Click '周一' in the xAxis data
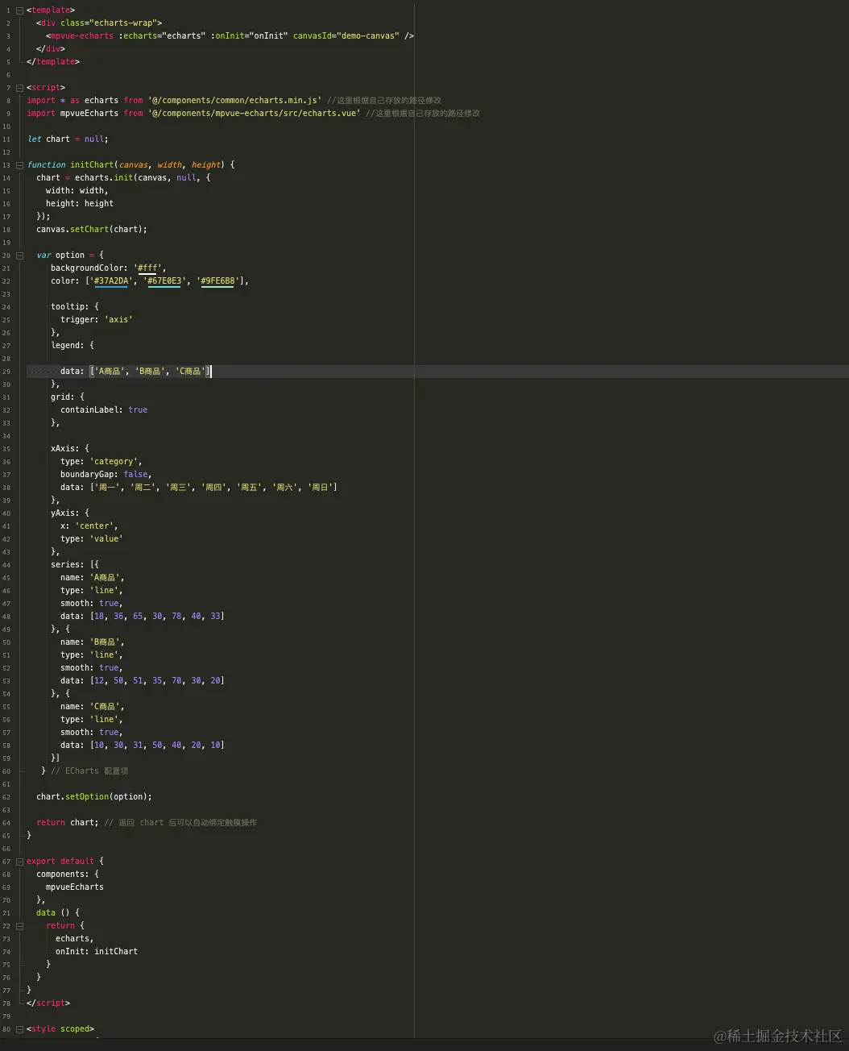849x1051 pixels. [x=107, y=488]
